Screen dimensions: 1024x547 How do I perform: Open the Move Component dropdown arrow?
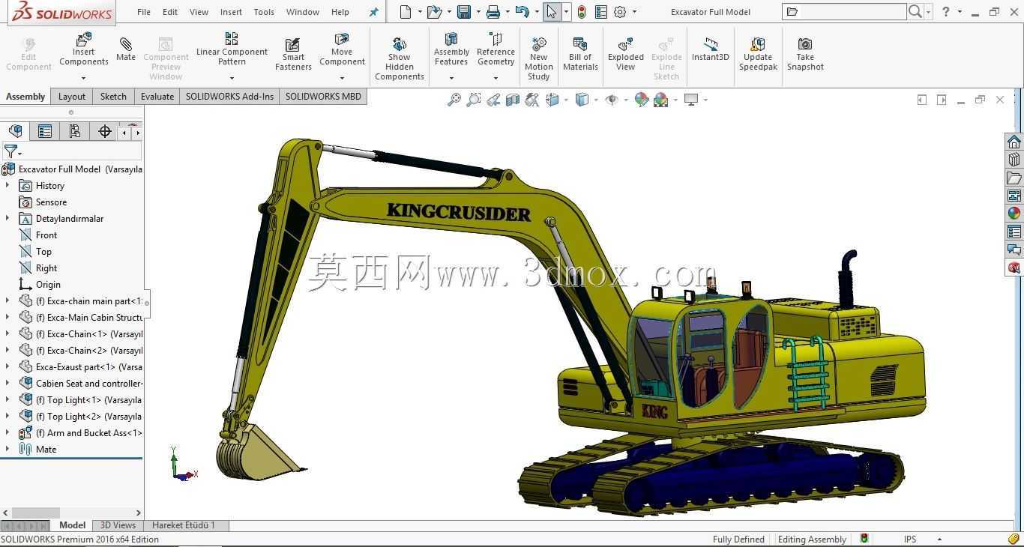(342, 77)
